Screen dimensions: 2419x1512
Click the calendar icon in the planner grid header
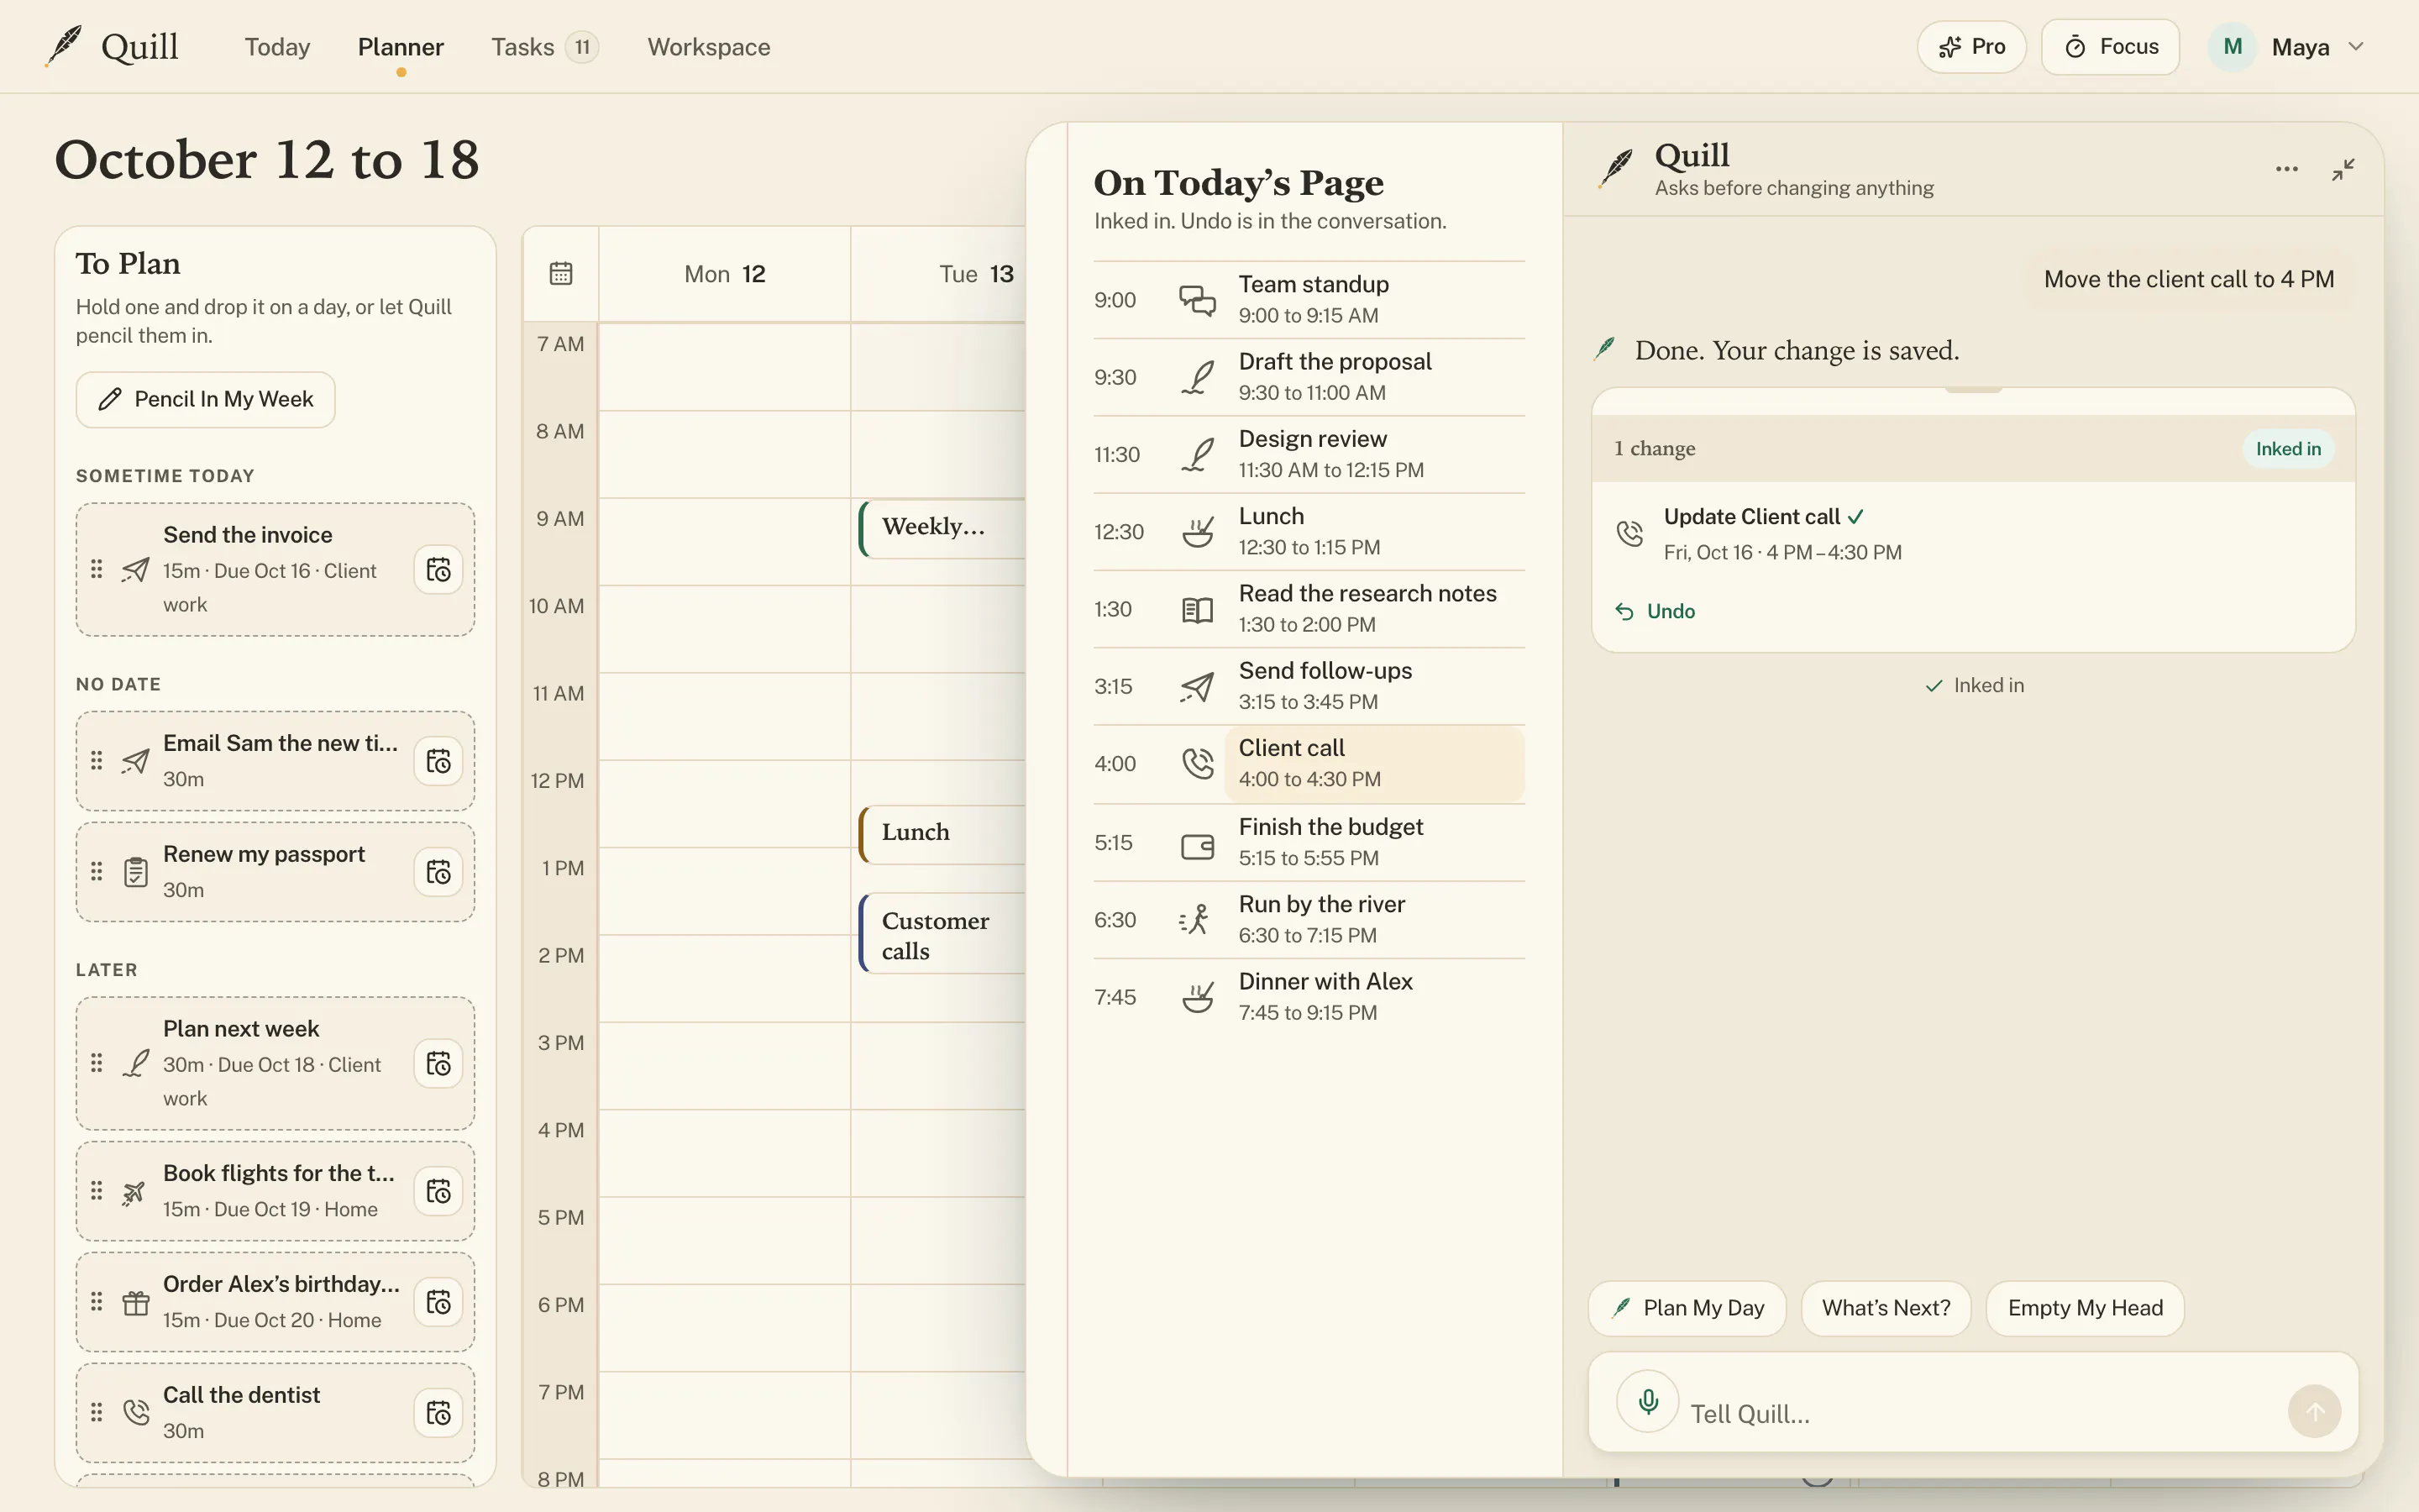[561, 273]
